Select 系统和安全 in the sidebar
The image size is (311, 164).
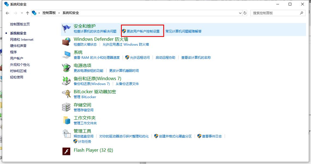(18, 33)
